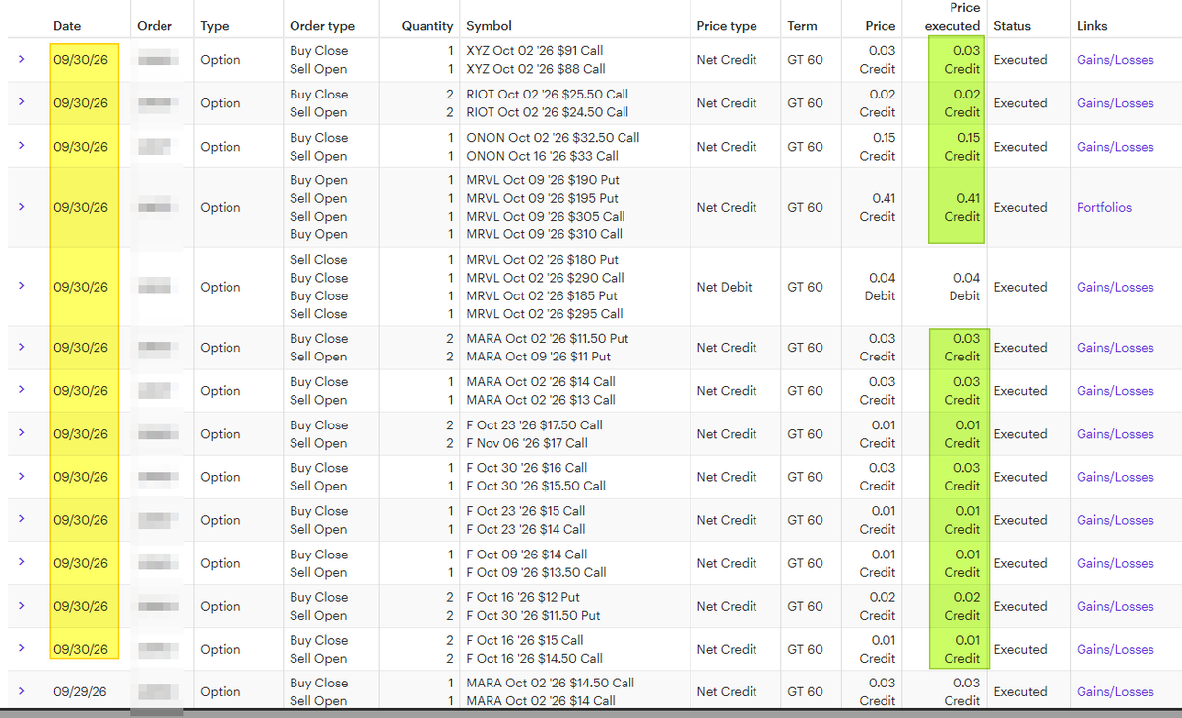Open Gains/Losses for F Oct 30 $16 Call
Screen dimensions: 1182x718
(x=1115, y=477)
